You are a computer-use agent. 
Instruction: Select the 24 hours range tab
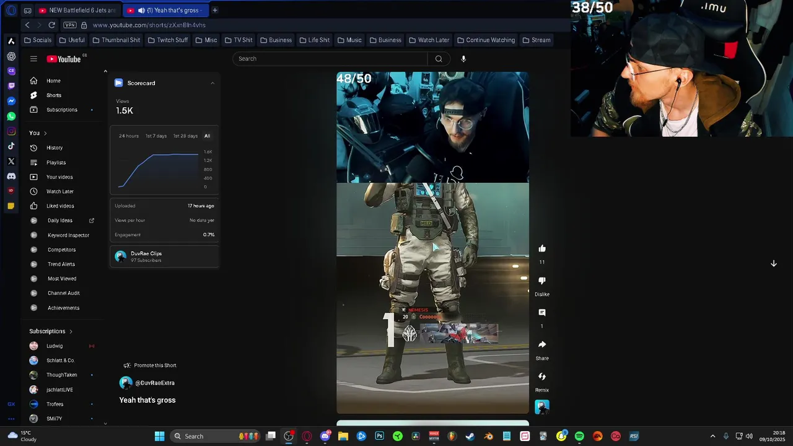pos(129,136)
